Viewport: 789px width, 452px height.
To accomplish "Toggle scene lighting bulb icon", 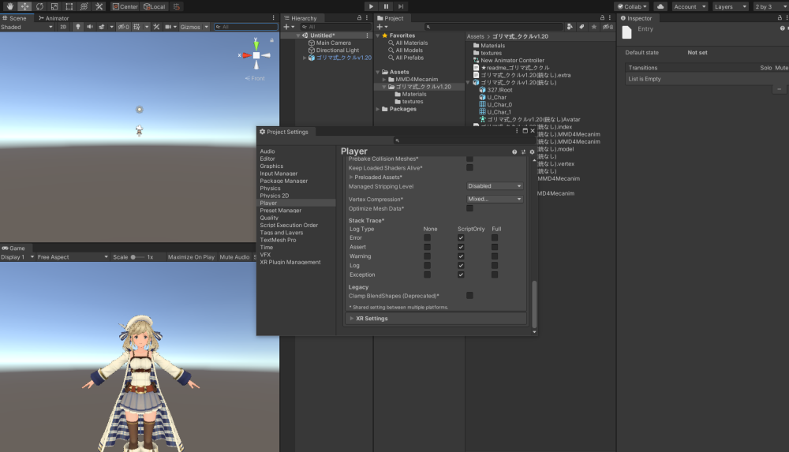I will 77,27.
